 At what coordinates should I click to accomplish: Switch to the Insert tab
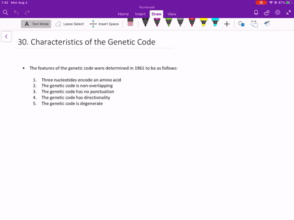(x=140, y=14)
